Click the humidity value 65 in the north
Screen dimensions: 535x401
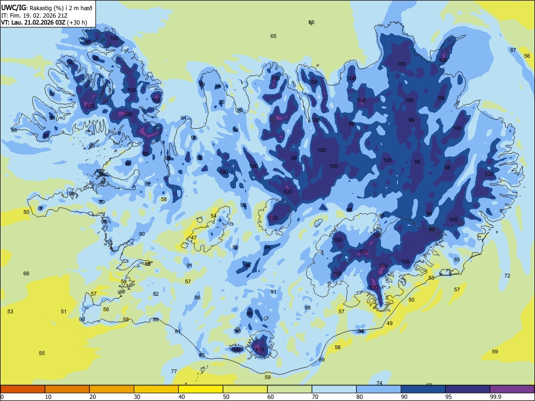tap(273, 36)
